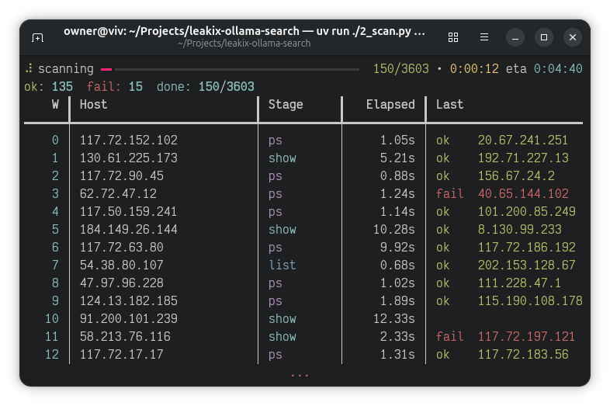The image size is (610, 406).
Task: Click the 'list' stage for worker 7
Action: pyautogui.click(x=282, y=265)
